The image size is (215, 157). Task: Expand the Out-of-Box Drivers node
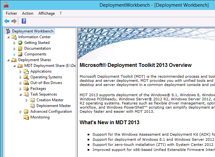coord(20,83)
